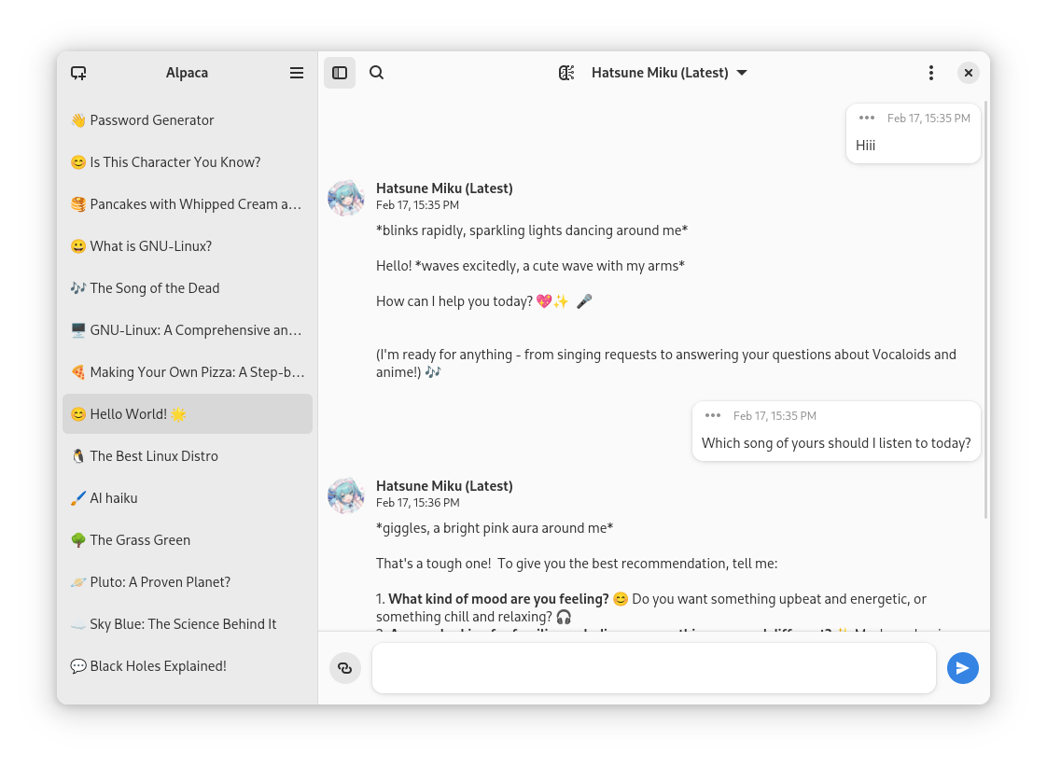Open the Password Generator chat
Viewport: 1047px width, 767px height.
pyautogui.click(x=188, y=120)
